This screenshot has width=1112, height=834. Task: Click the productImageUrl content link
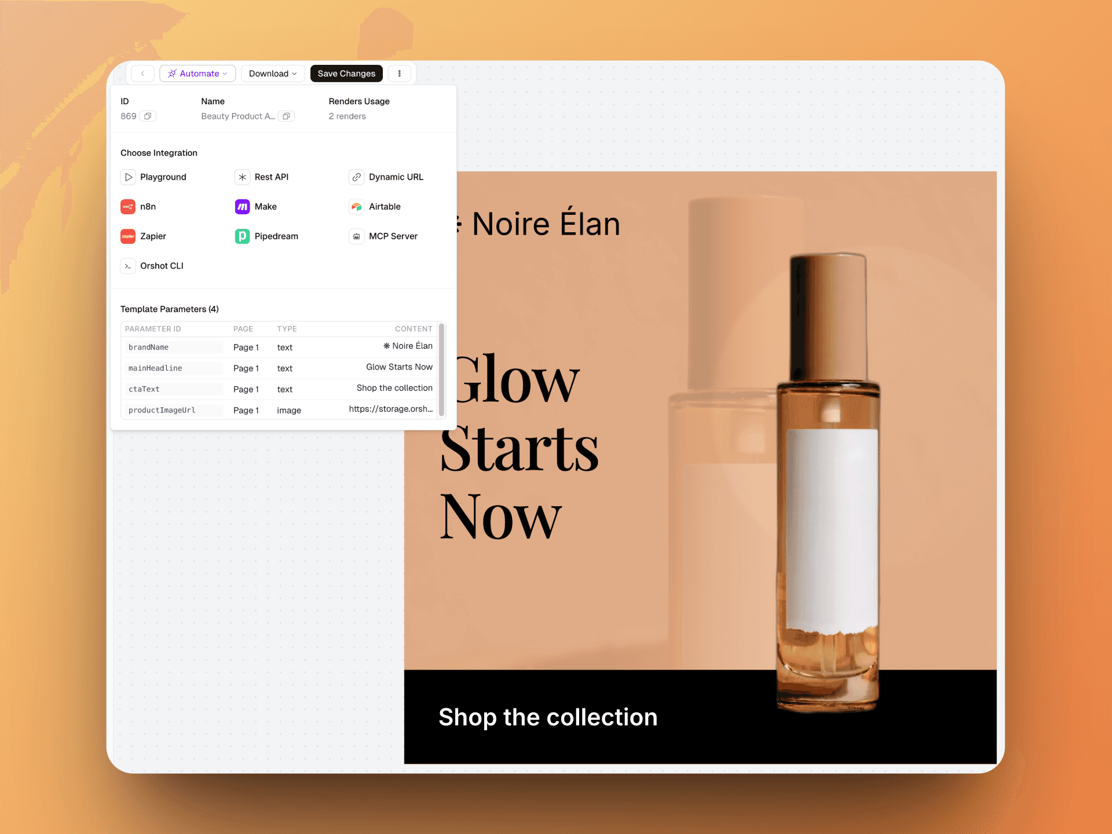coord(390,409)
